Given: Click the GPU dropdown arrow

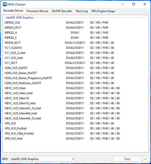Looking at the screenshot, I should (x=73, y=159).
